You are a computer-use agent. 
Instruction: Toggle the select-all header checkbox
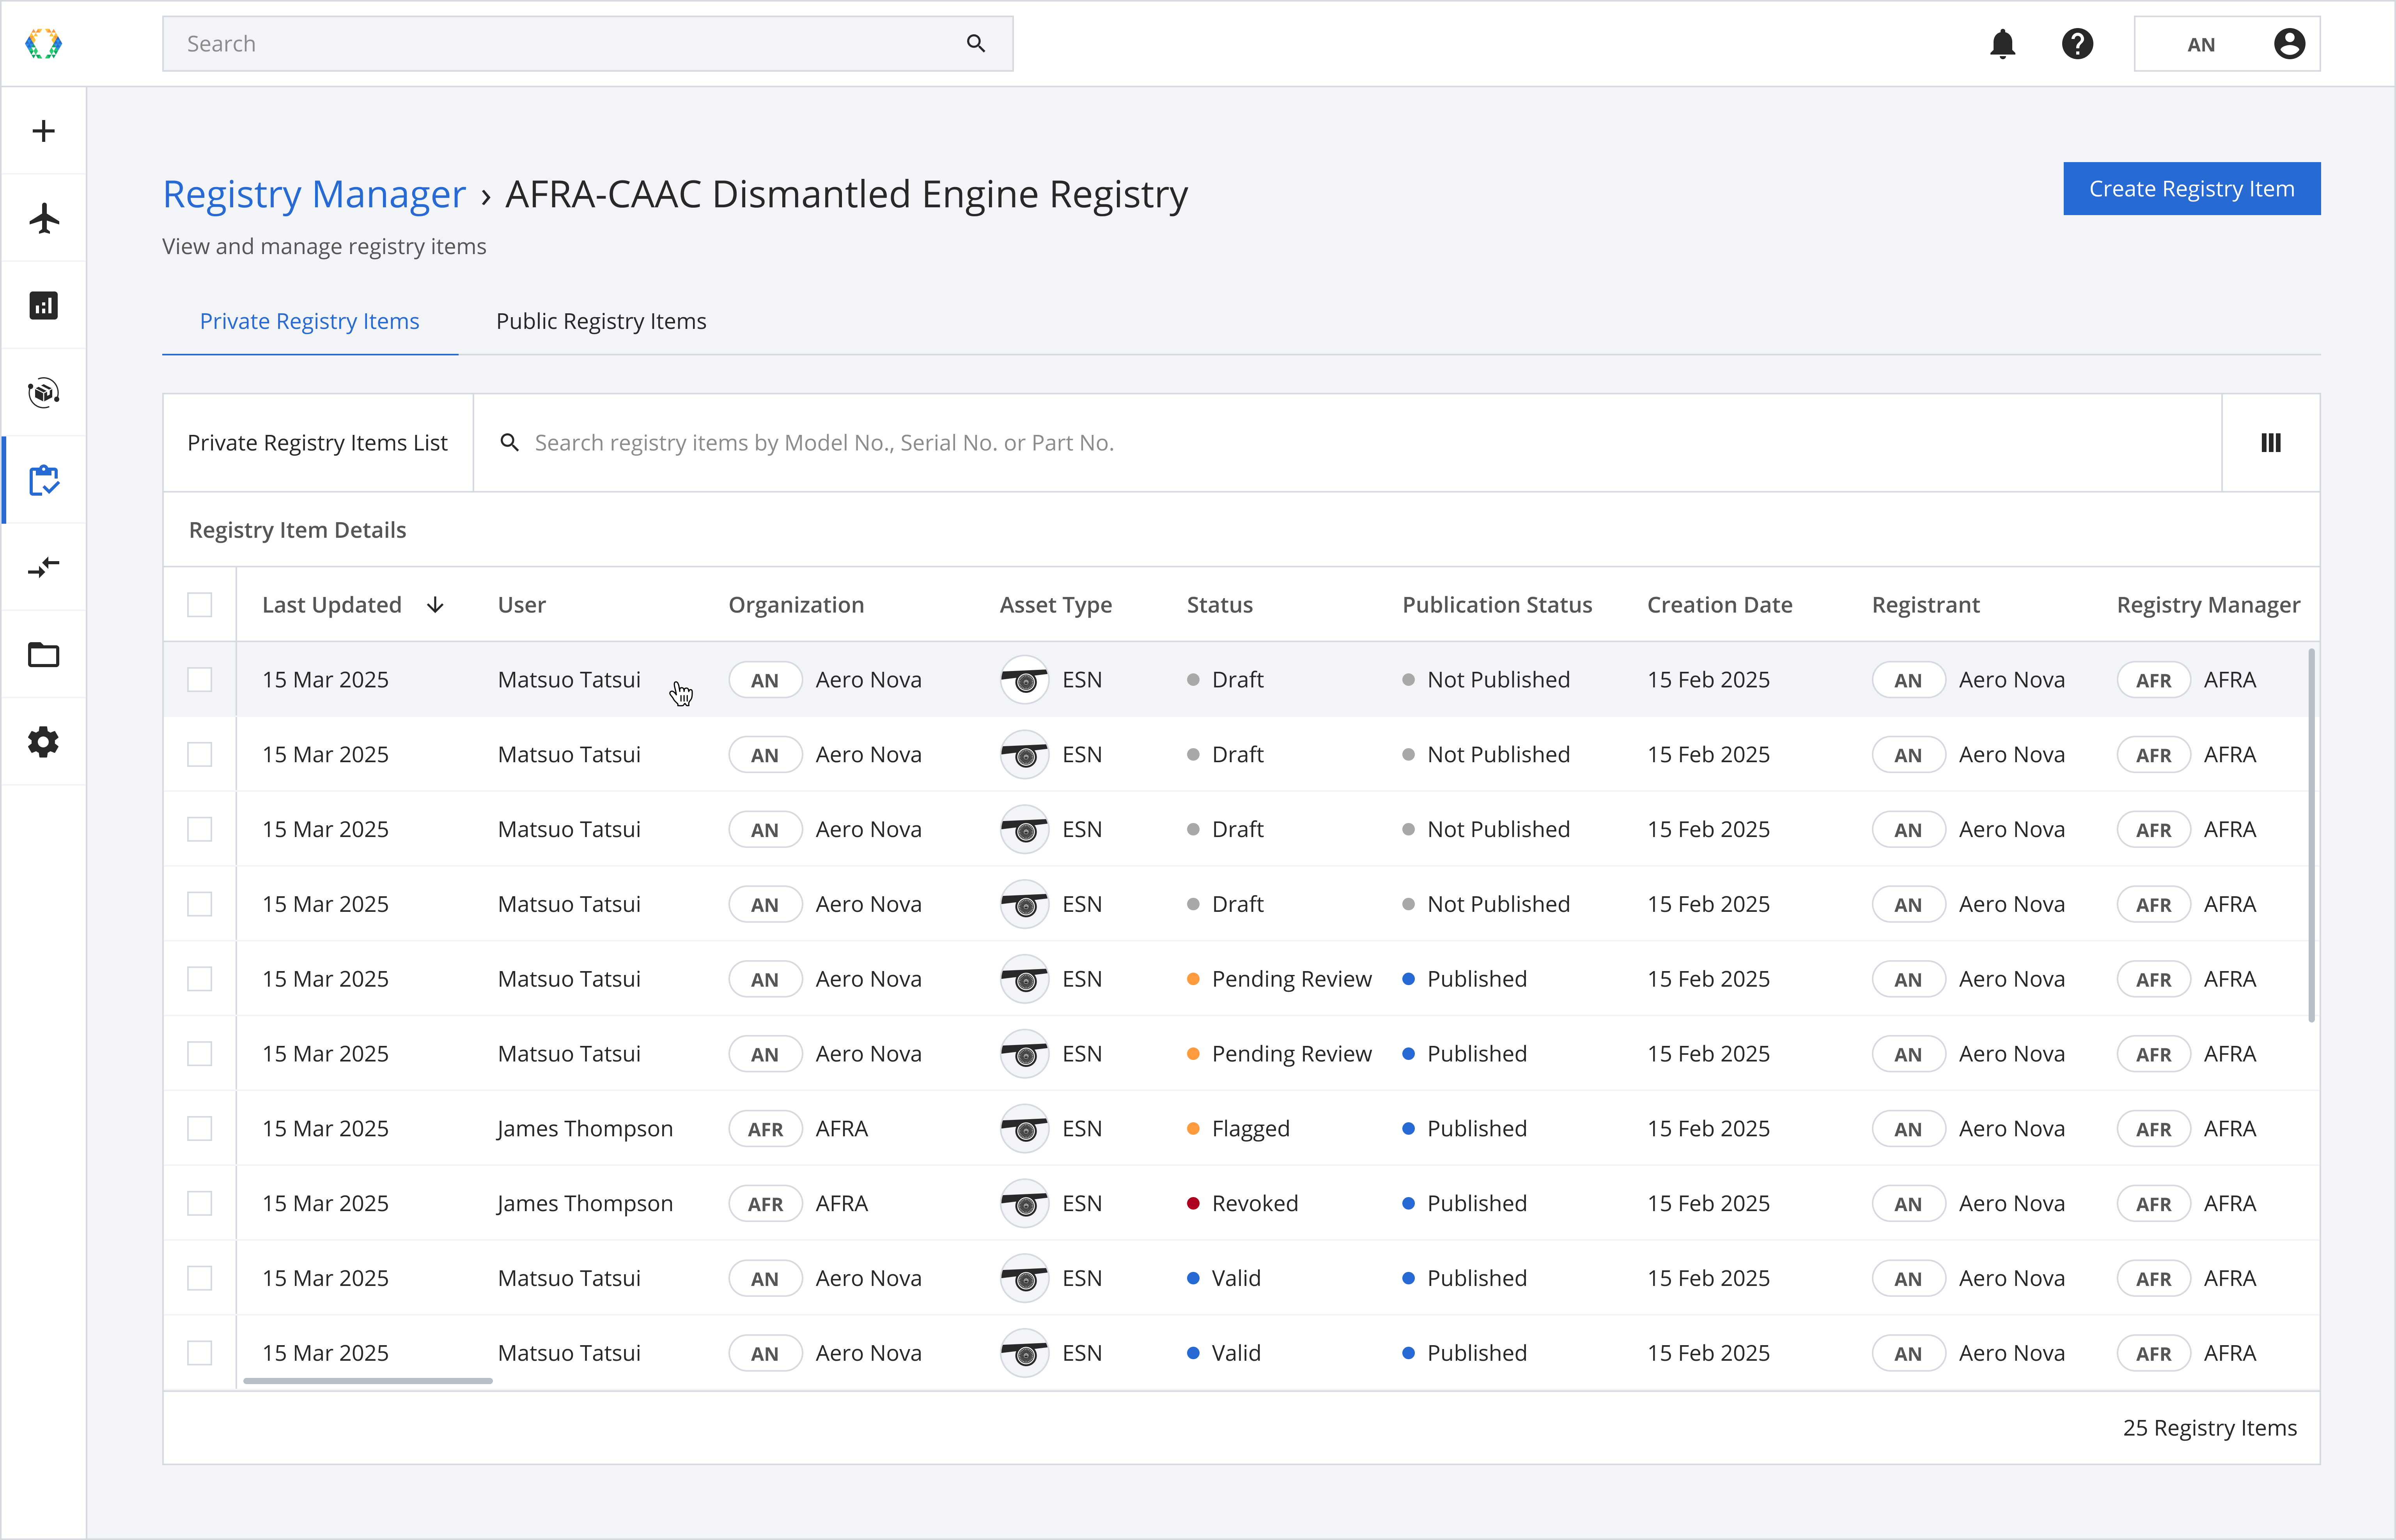point(199,605)
